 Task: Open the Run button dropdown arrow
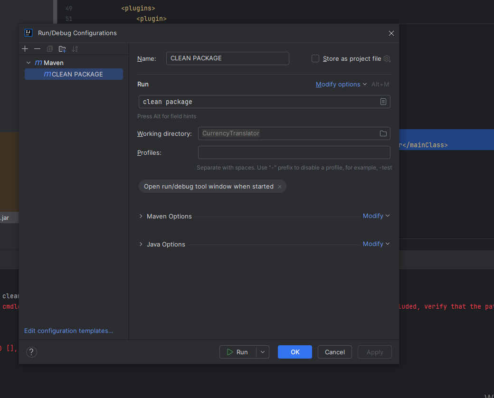(x=263, y=352)
